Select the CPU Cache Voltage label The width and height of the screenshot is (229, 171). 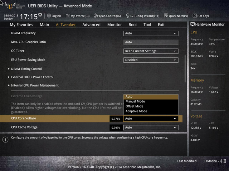pyautogui.click(x=24, y=127)
